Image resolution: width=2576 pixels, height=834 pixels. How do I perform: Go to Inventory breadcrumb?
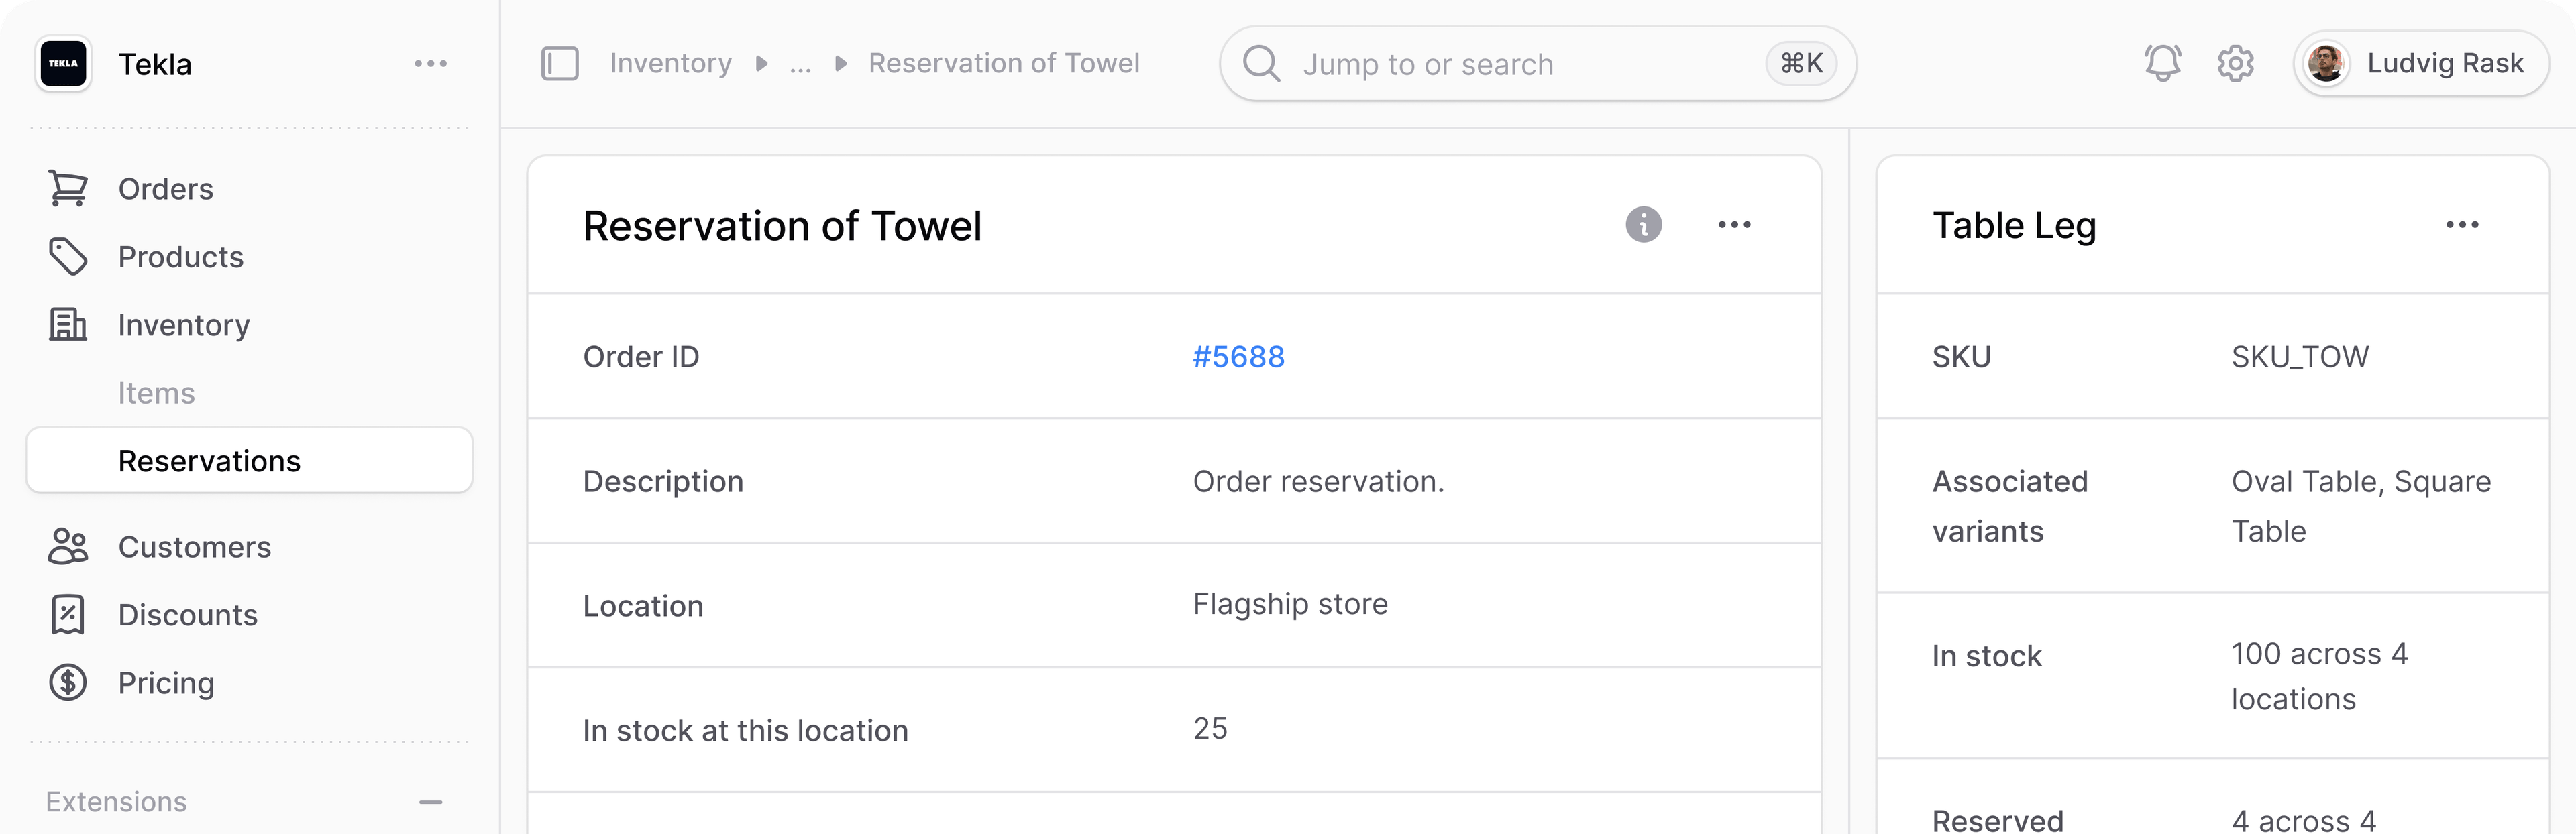(671, 63)
